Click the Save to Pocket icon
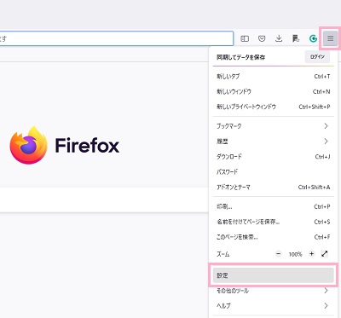 [262, 38]
